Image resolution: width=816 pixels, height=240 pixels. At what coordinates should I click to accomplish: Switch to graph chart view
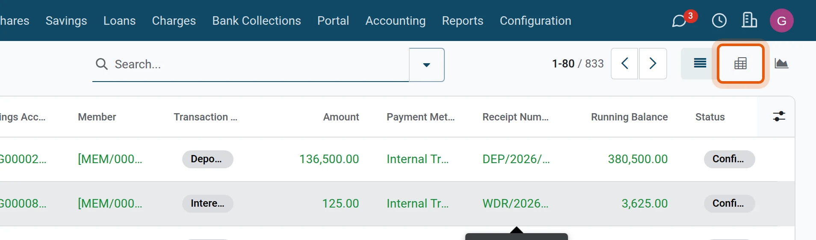(781, 64)
